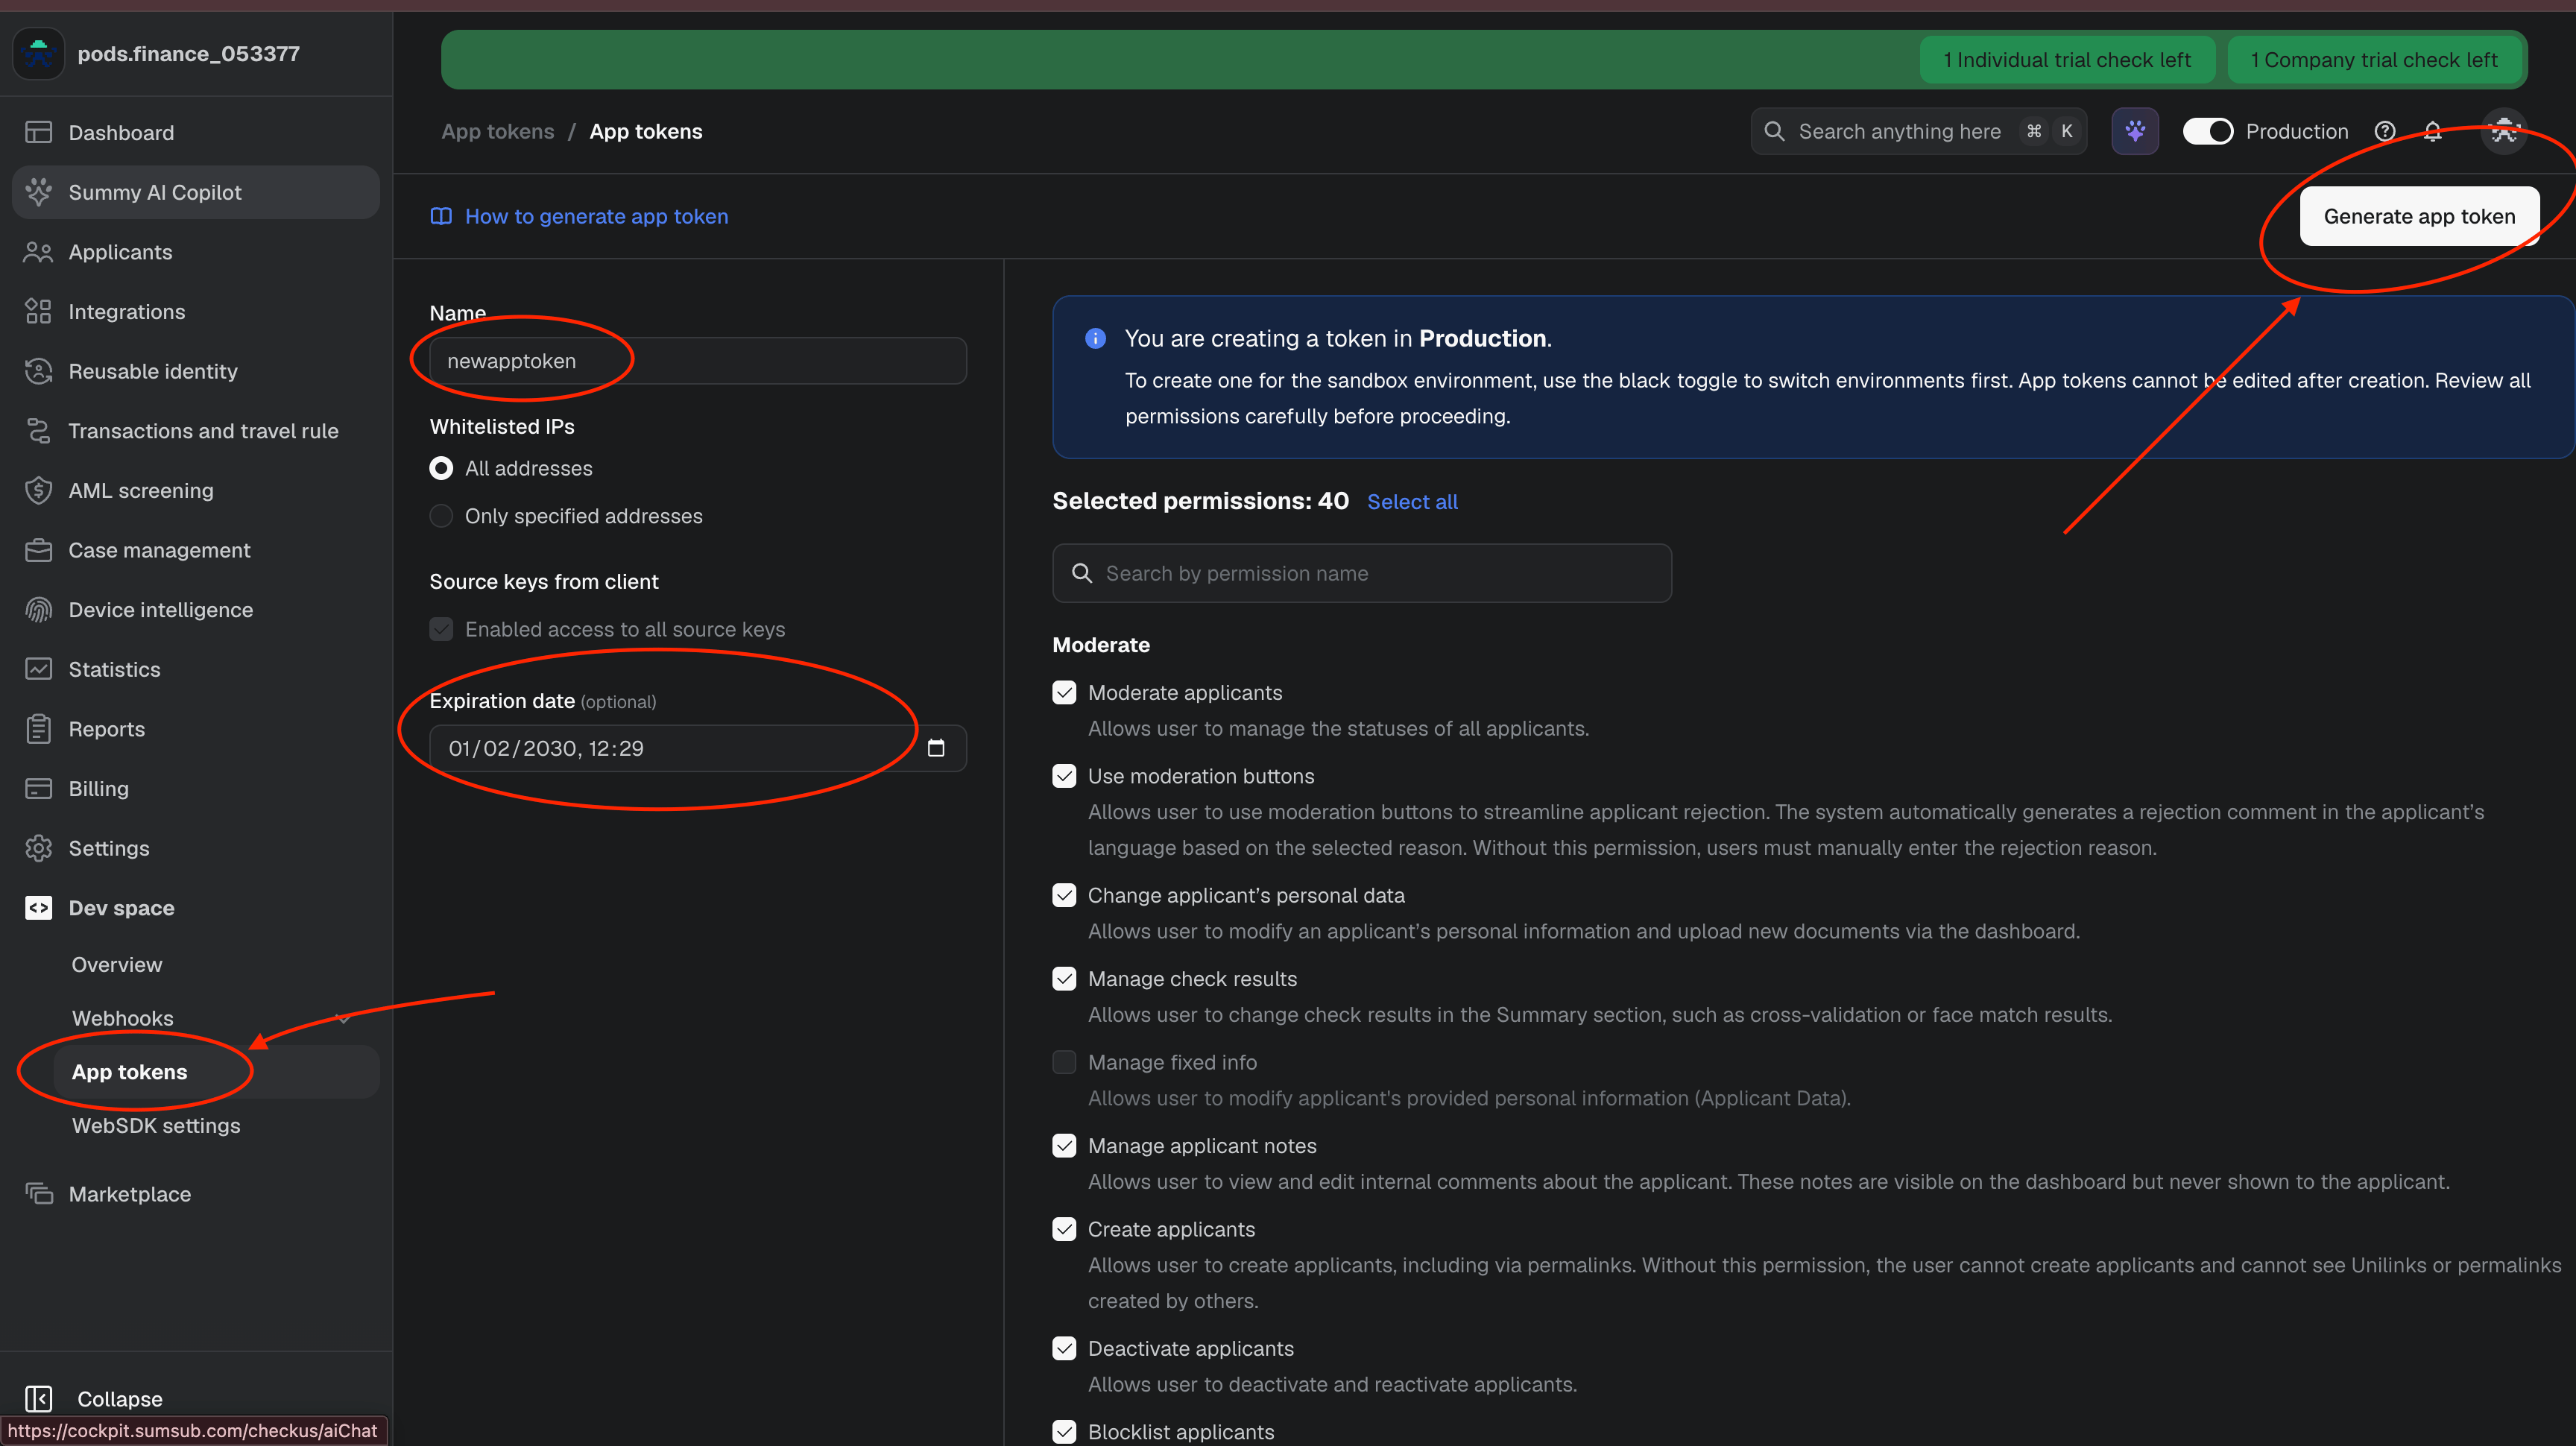Click the company logo beside pods.finance_053377
The image size is (2576, 1446).
tap(38, 53)
